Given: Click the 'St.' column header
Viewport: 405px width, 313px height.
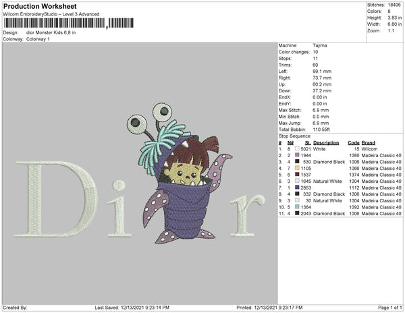Looking at the screenshot, I should point(308,143).
